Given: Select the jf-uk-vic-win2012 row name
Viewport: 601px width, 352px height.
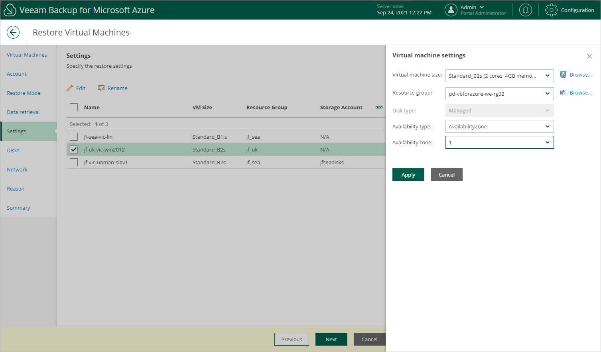Looking at the screenshot, I should coord(104,149).
